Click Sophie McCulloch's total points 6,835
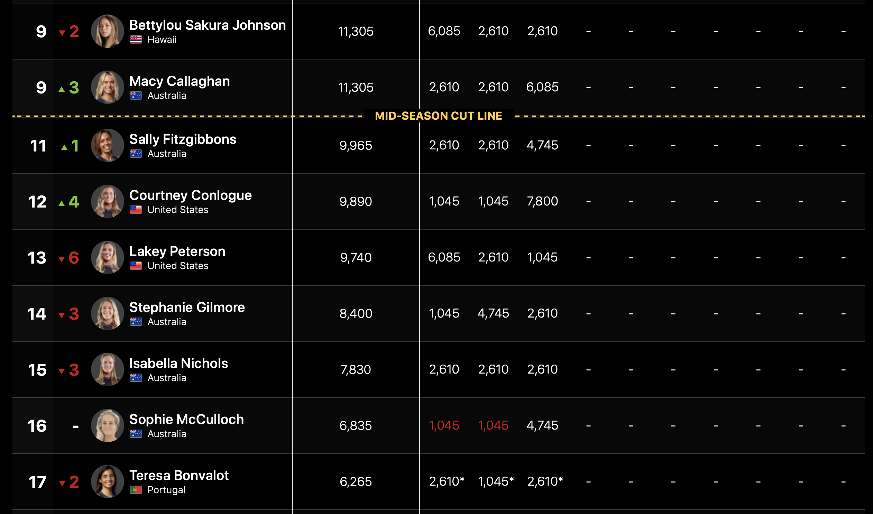Screen dimensions: 873x514 [x=356, y=426]
